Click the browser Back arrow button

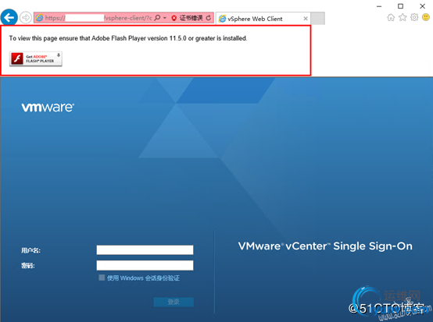click(x=9, y=18)
